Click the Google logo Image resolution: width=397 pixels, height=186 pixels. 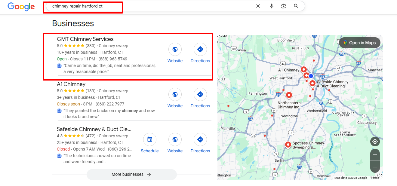pos(21,6)
